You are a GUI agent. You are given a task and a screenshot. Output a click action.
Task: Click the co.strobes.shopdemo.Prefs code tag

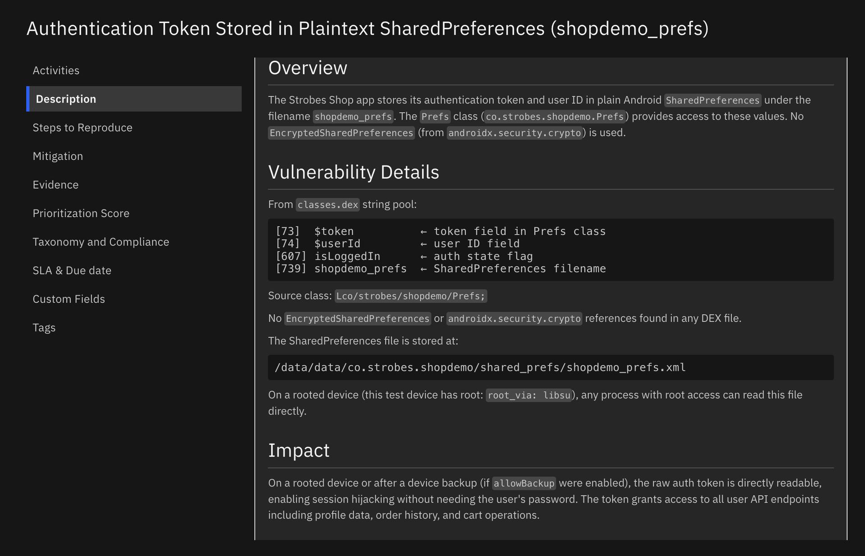coord(555,117)
